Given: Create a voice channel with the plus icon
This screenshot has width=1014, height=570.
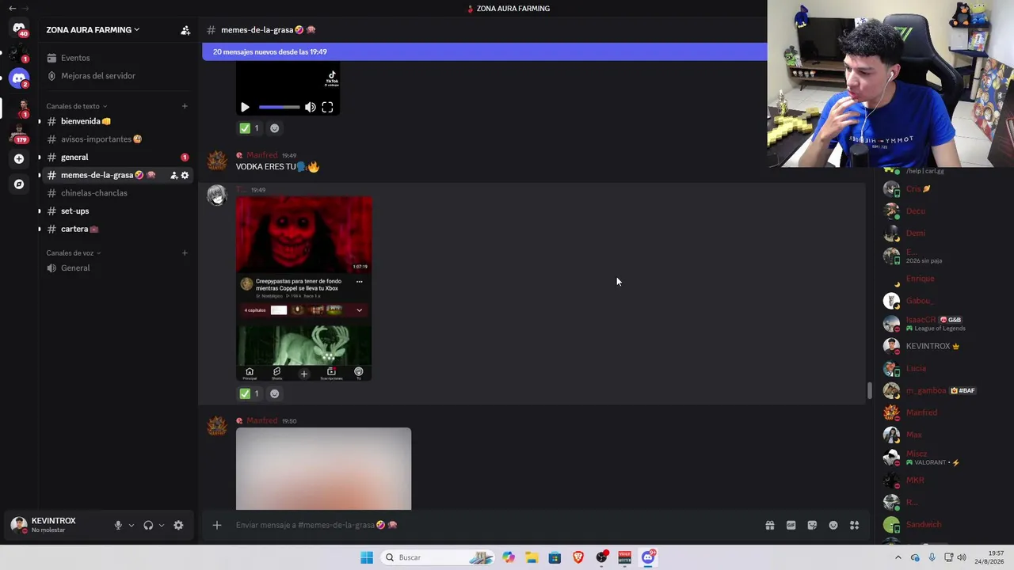Looking at the screenshot, I should [x=185, y=253].
